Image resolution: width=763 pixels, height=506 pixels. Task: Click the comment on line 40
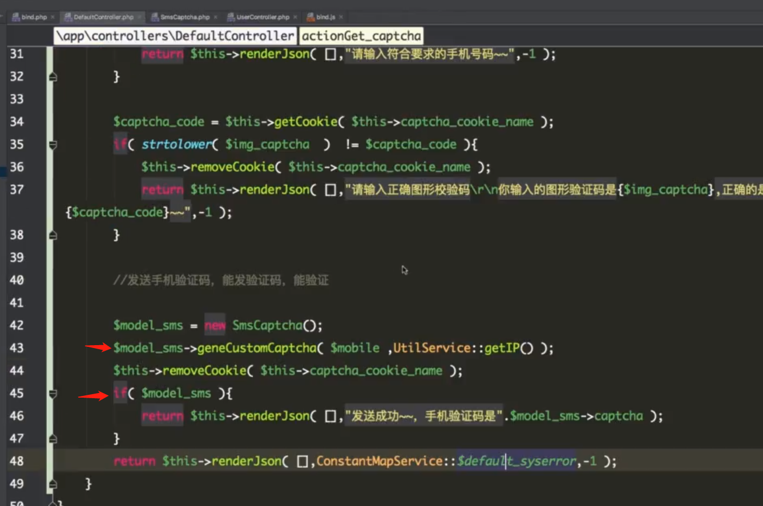pyautogui.click(x=221, y=280)
